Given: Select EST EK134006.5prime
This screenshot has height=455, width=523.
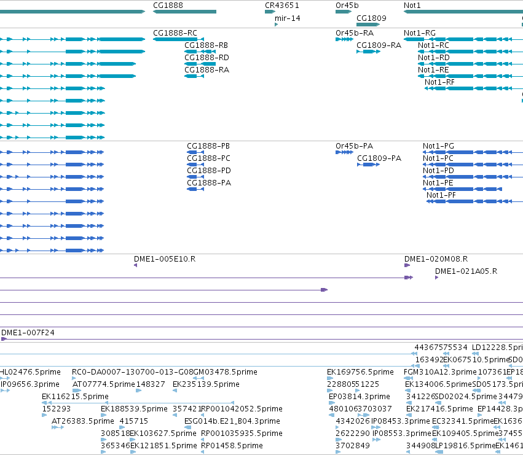Looking at the screenshot, I should pyautogui.click(x=408, y=391).
